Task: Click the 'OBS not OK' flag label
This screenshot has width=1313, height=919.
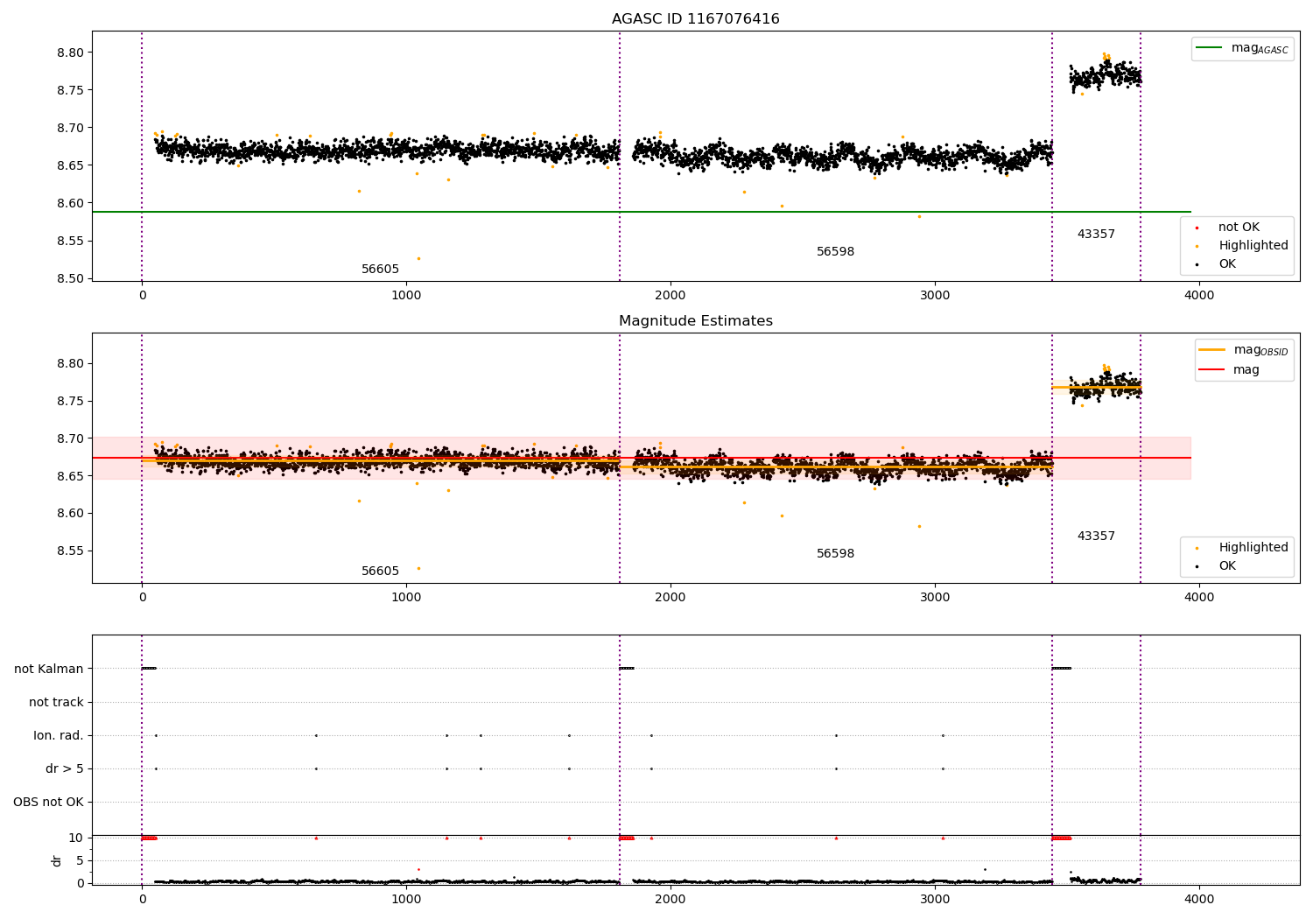Action: (48, 802)
